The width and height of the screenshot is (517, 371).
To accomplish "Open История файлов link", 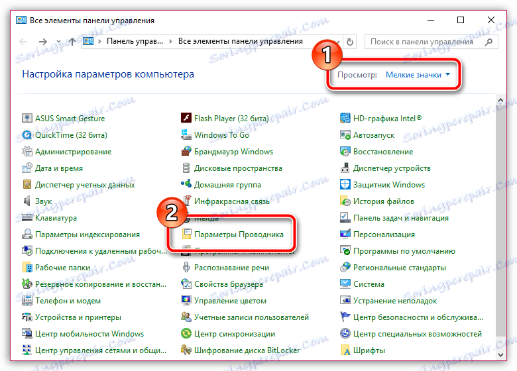I will coord(384,201).
